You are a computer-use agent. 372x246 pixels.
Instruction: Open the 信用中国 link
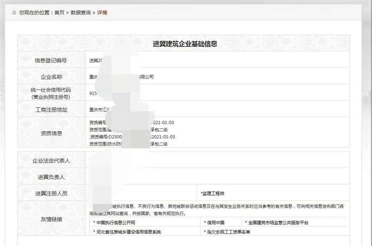(x=215, y=223)
